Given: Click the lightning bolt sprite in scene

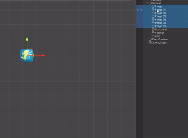Looking at the screenshot, I should click(x=27, y=55).
